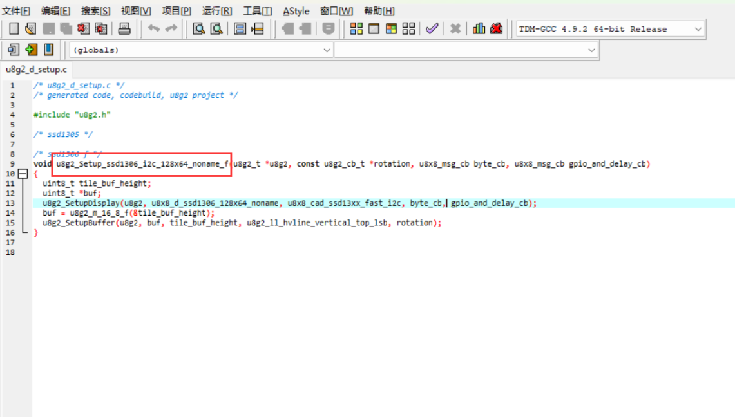Click the uint8_t tile_buf_height declaration
The width and height of the screenshot is (735, 417).
coord(97,183)
